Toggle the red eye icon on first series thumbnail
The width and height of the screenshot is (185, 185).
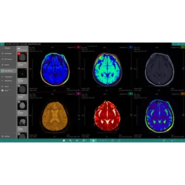click(x=19, y=54)
